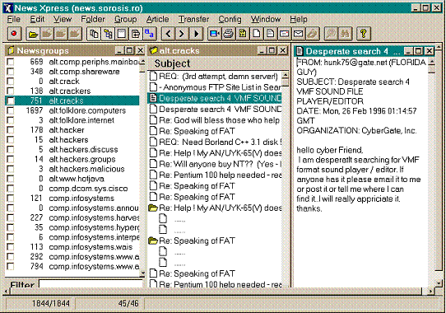Go to next article with right chevron icon
Screen dimensions: 446x313
click(x=182, y=34)
